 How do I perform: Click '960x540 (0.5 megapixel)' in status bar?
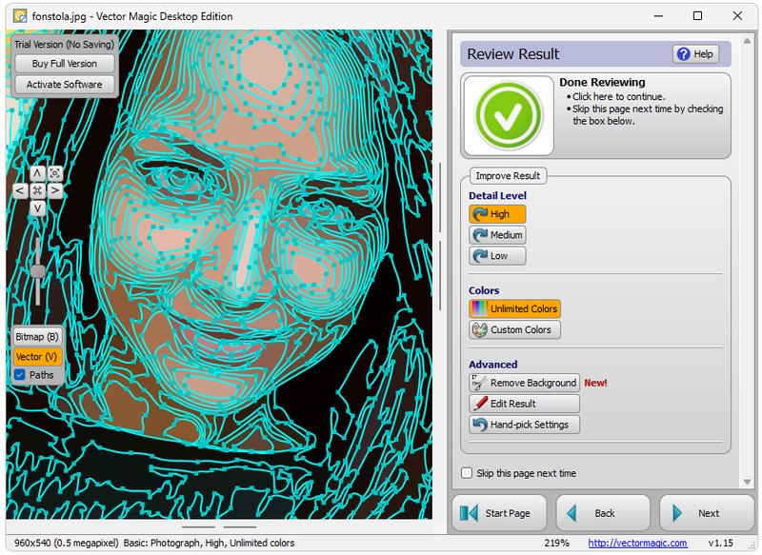66,543
